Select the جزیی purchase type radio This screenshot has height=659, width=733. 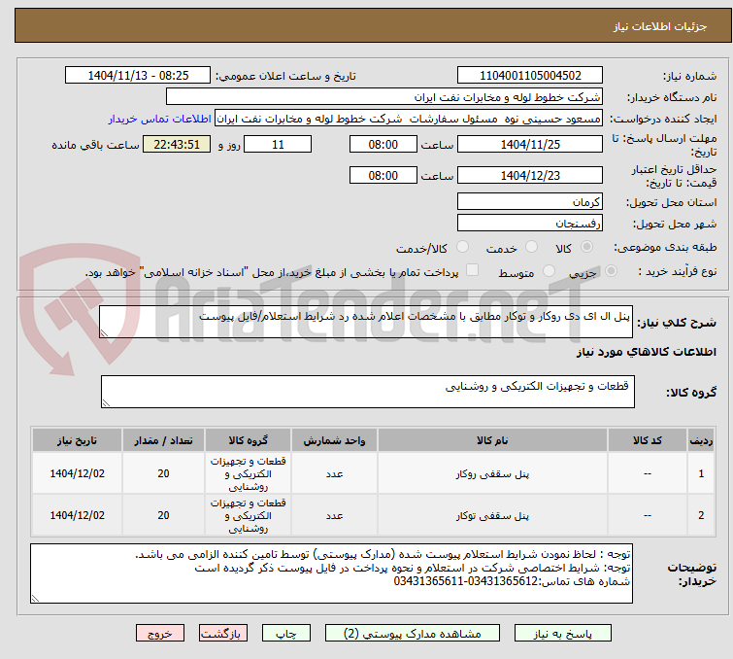tap(611, 271)
